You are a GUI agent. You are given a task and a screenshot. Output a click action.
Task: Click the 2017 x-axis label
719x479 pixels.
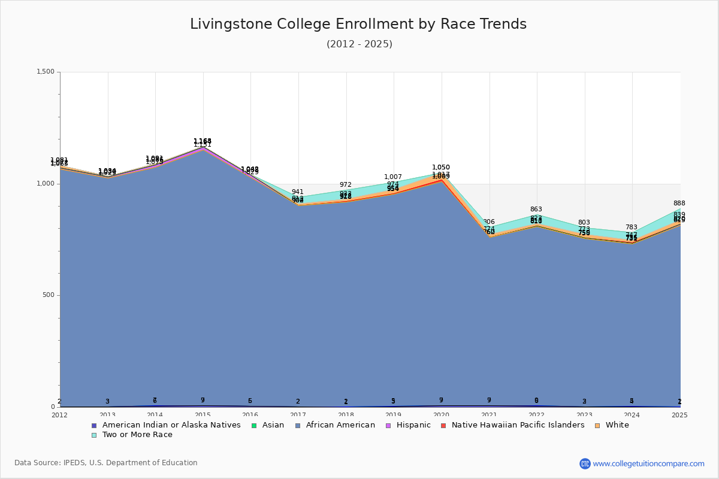point(298,415)
